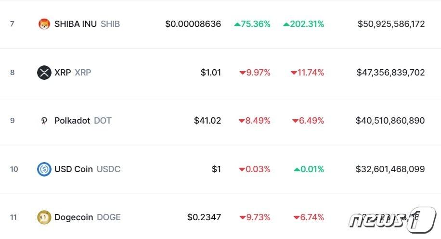The height and width of the screenshot is (239, 441).
Task: Open the Dogecoin name link
Action: point(74,217)
